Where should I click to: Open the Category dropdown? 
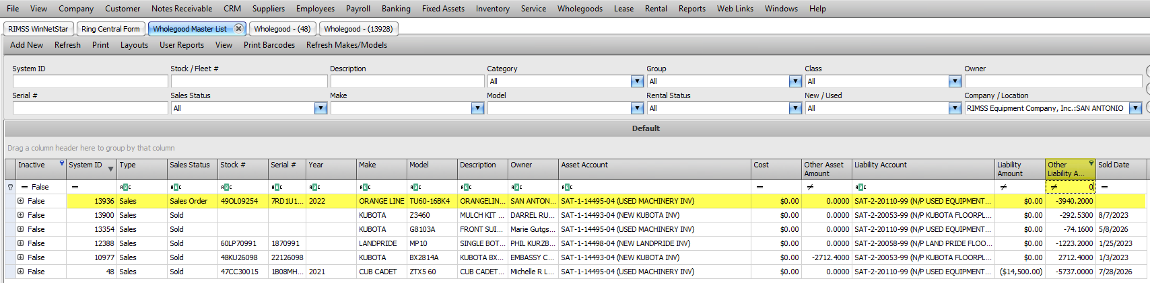tap(637, 81)
